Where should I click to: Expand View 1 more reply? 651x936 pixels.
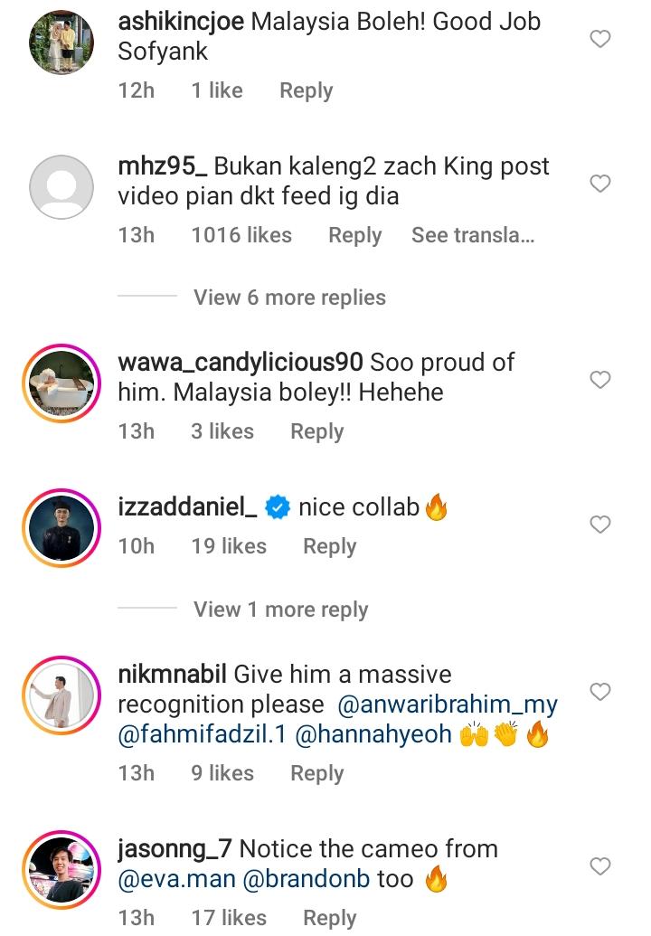coord(280,610)
